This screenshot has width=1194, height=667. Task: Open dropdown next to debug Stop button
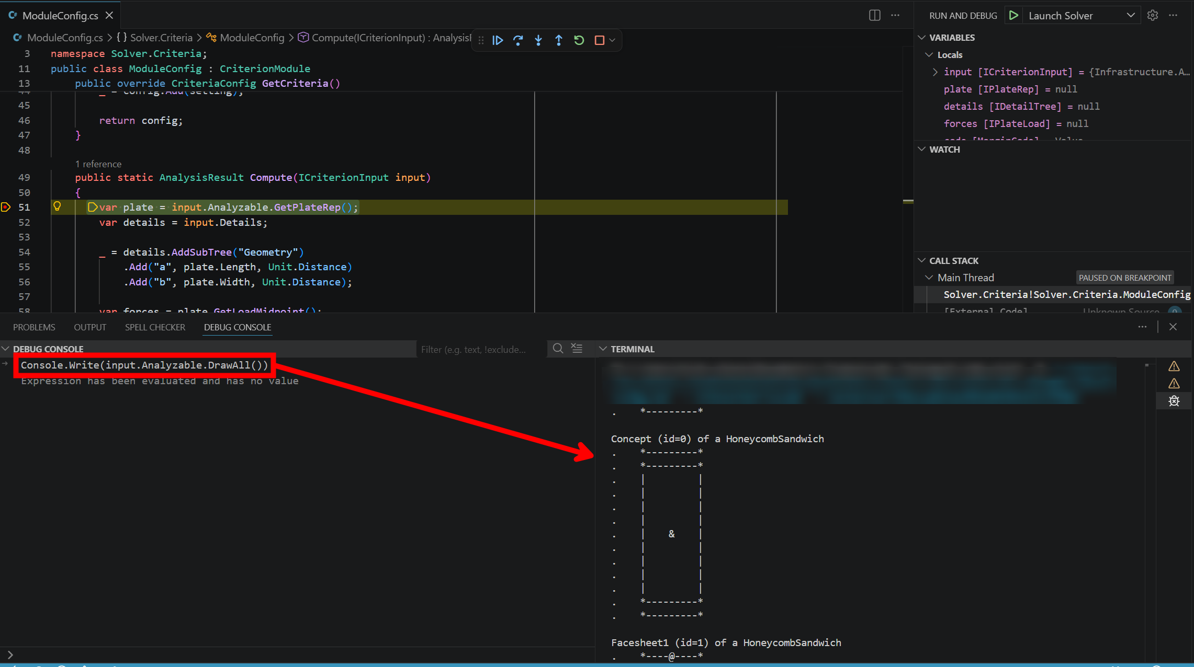click(612, 40)
